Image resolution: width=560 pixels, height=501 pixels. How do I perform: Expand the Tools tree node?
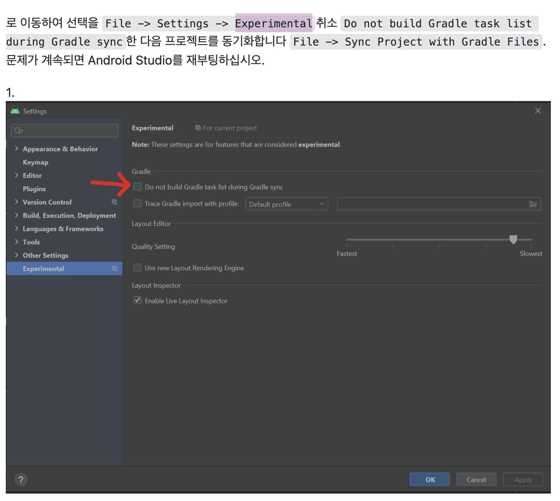pos(17,242)
